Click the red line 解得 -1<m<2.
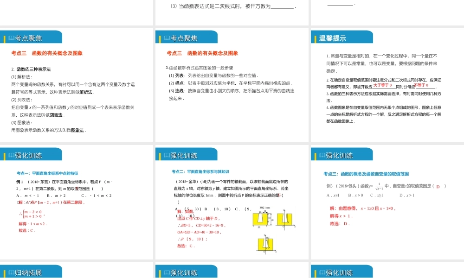This screenshot has height=278, width=464. [32, 224]
